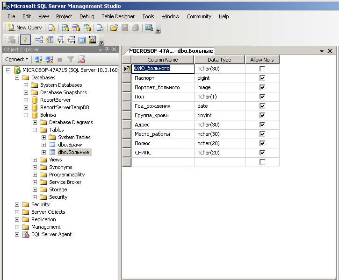The height and width of the screenshot is (280, 339).
Task: Click the New Query button
Action: click(x=25, y=28)
